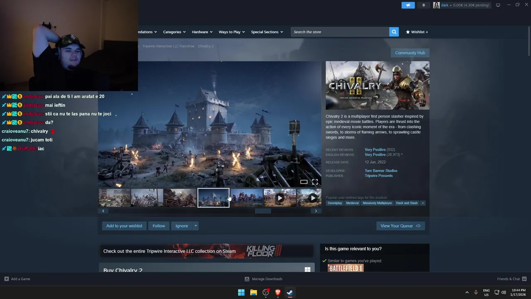Open the clock showing 10:44 PM
Image resolution: width=531 pixels, height=299 pixels.
519,292
